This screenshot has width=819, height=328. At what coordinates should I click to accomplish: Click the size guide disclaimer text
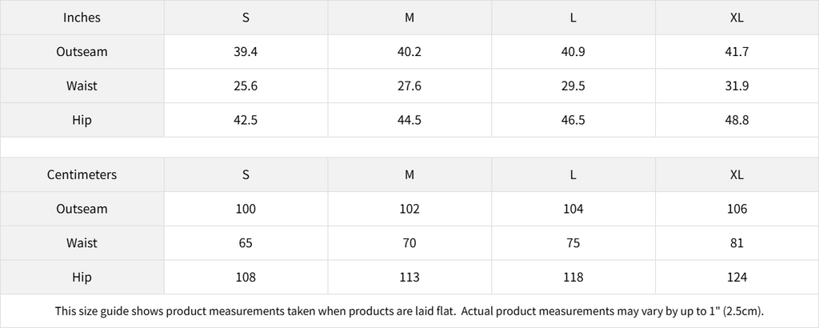[x=409, y=310]
